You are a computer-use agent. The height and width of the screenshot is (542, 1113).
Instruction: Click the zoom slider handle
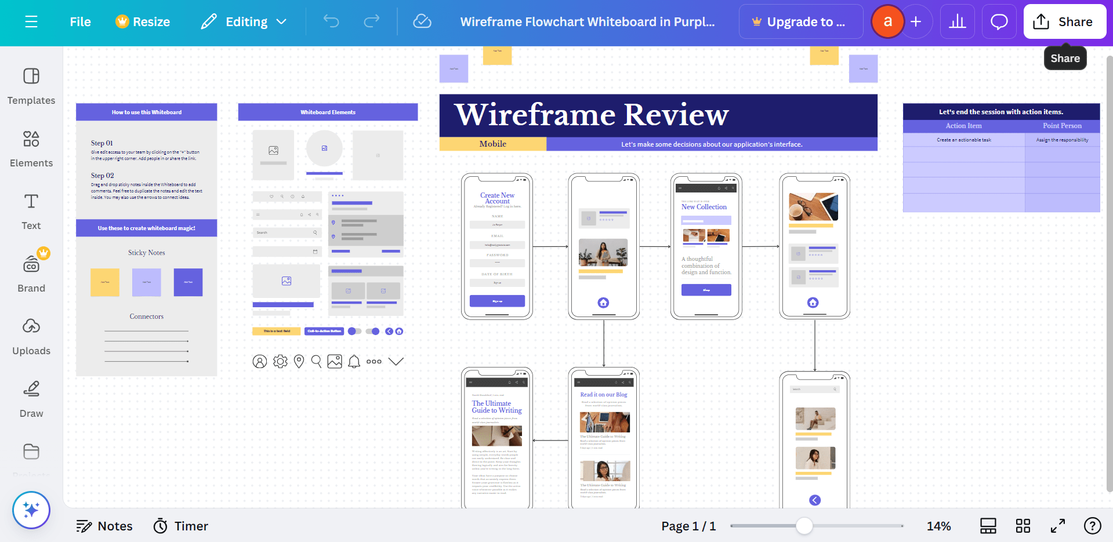click(804, 526)
